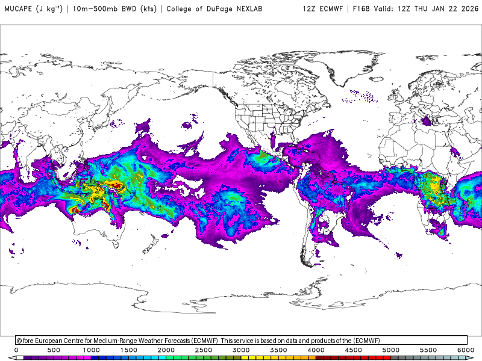The image size is (482, 361).
Task: Click the F168 Valid 12Z THU JAN 22 2026 text
Action: (x=416, y=8)
